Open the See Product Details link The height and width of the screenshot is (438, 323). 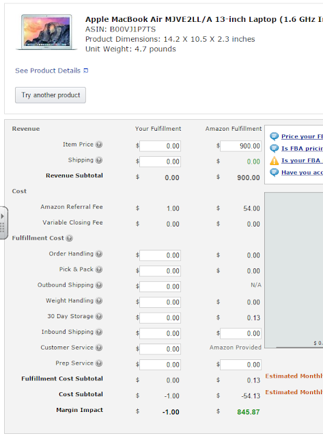(48, 70)
